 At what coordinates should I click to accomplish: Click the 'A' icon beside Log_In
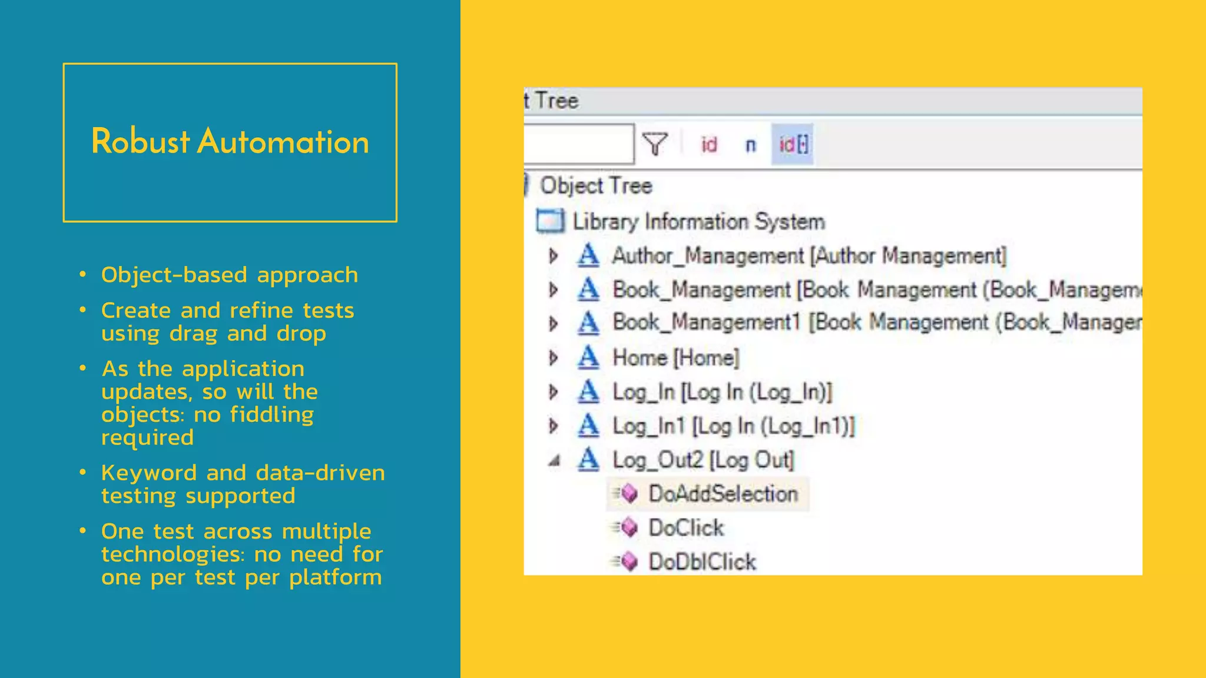point(588,391)
